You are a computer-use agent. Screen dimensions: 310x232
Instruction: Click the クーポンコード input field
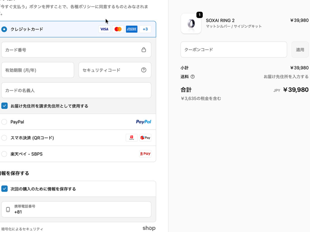[233, 50]
